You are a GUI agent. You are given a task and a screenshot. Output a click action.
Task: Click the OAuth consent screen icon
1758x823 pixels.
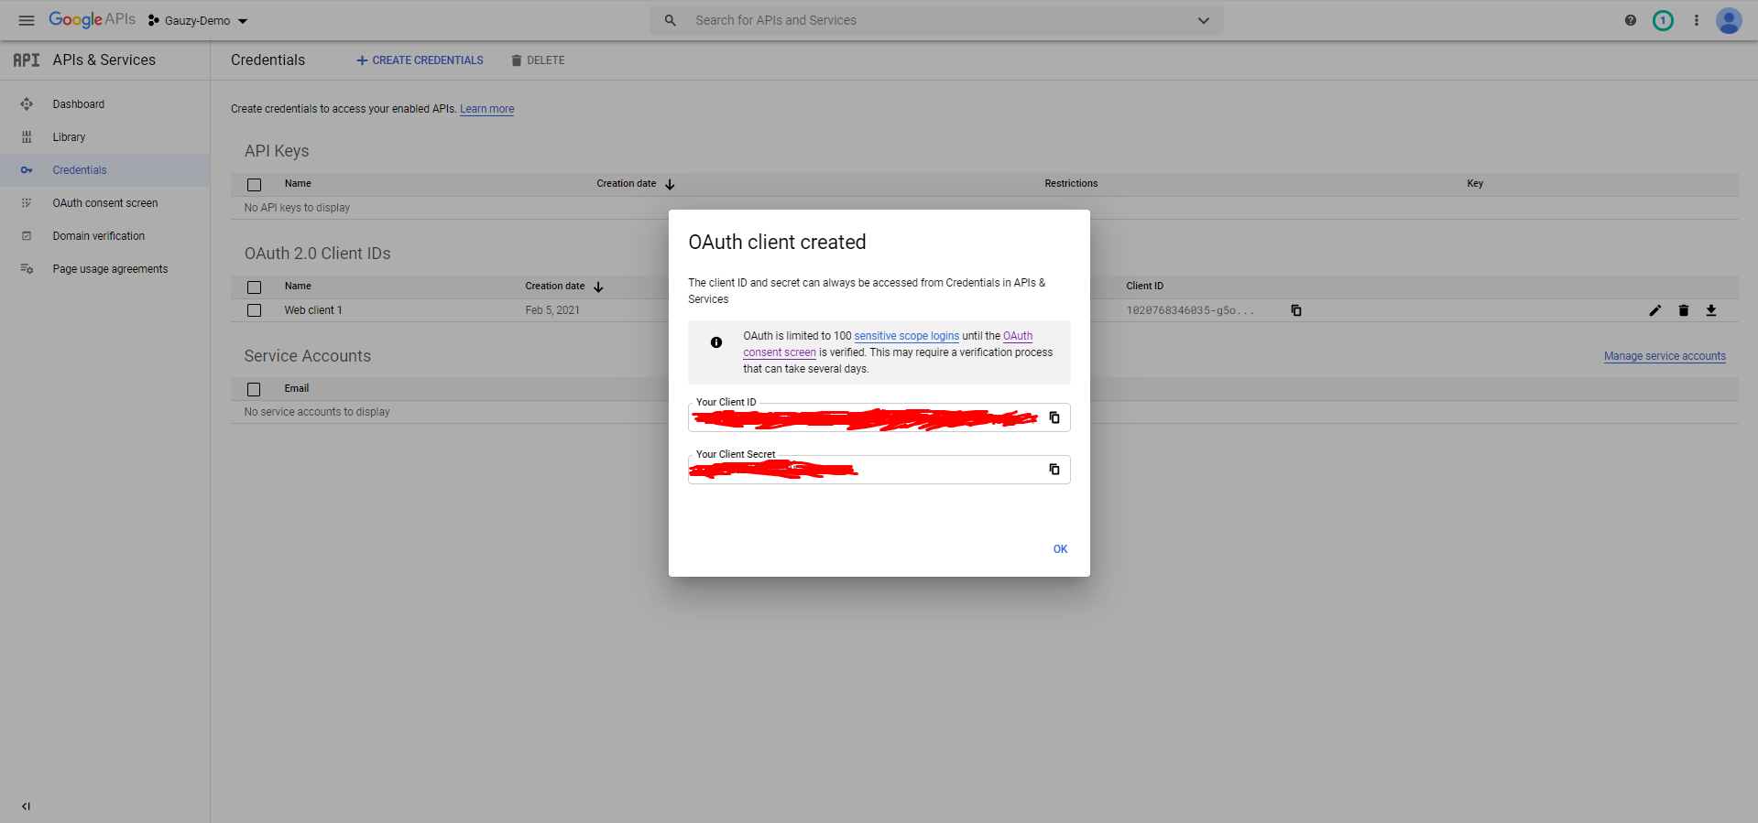click(27, 203)
